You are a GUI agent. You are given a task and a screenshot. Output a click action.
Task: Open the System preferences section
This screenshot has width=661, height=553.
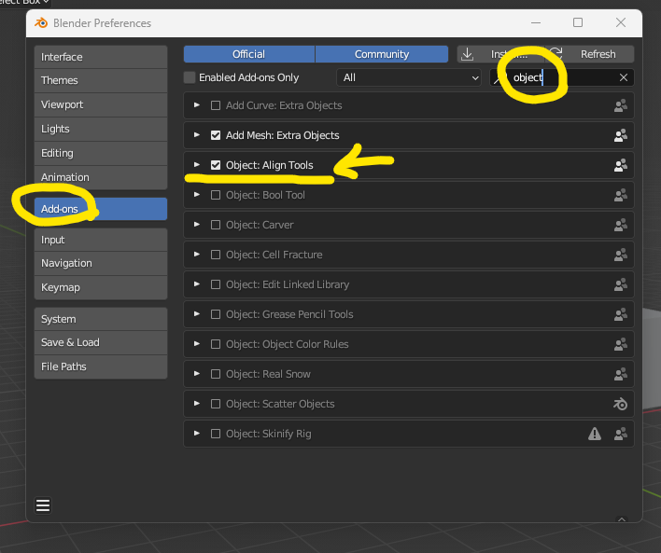click(101, 319)
